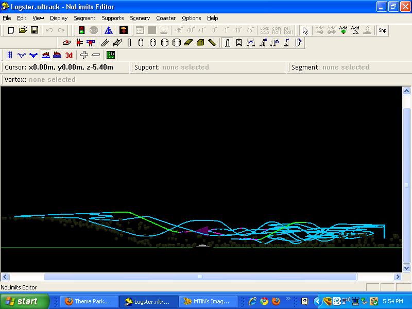
Task: Activate the arrow selection tool
Action: coord(305,30)
